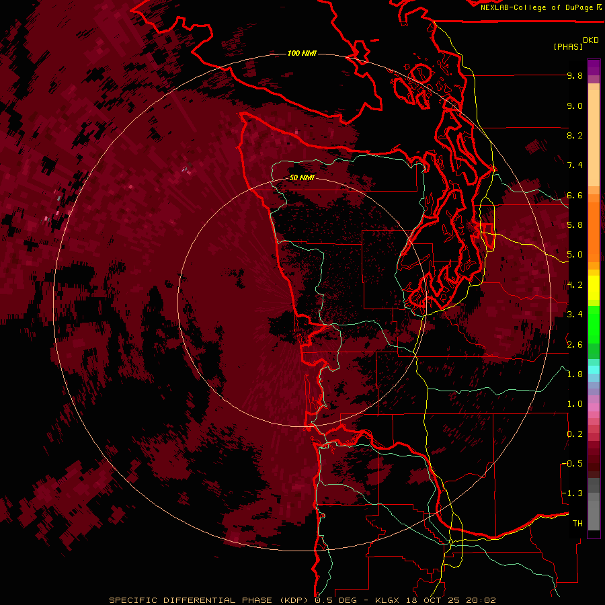Click the 8.2 scale value
This screenshot has height=605, width=605.
575,135
